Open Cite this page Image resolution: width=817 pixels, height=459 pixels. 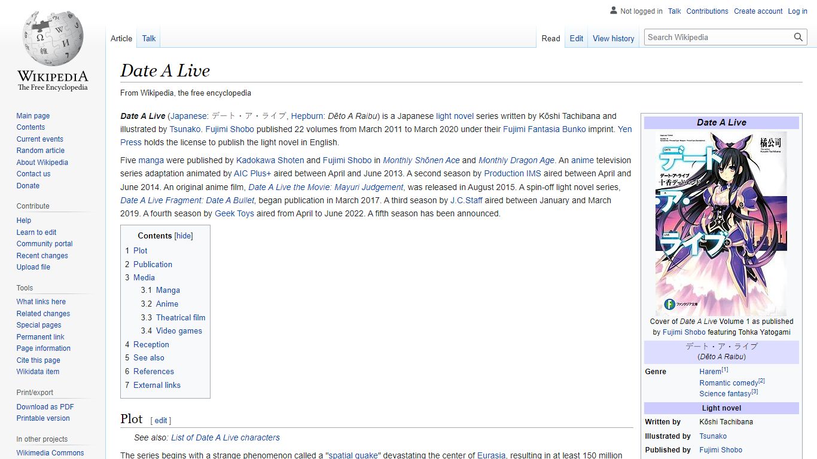(x=38, y=360)
